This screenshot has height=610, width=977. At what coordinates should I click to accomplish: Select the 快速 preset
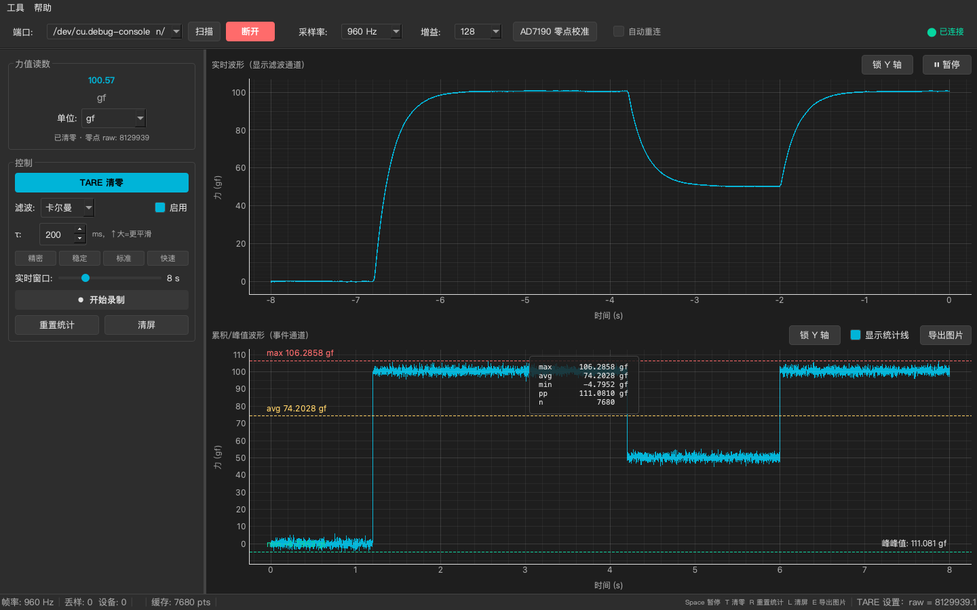[x=168, y=258]
